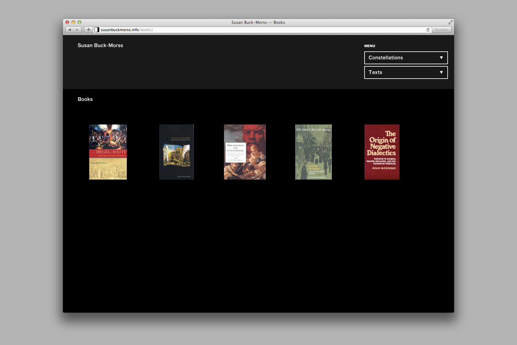Open the Hegel, Haiti book cover
The height and width of the screenshot is (345, 517).
tap(108, 152)
